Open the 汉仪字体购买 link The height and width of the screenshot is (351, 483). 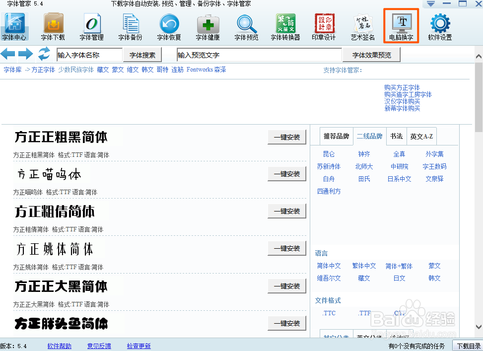pos(402,101)
